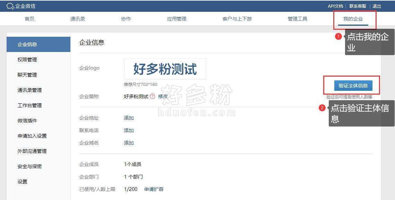
Task: Click 添加 for 企业地址
Action: point(129,118)
